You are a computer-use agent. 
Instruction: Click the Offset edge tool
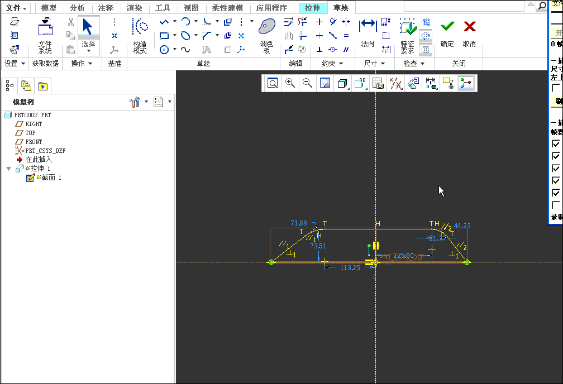tap(228, 22)
